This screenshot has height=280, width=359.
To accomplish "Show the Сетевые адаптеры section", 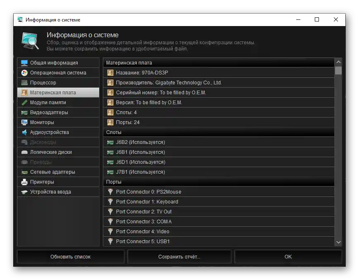I will [58, 172].
